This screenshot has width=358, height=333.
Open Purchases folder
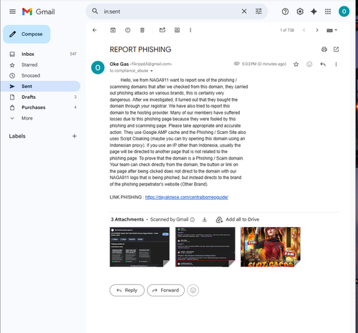(41, 107)
